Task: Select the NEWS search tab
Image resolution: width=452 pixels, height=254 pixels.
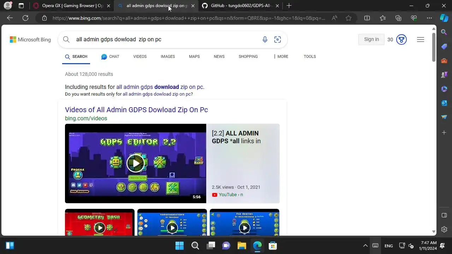Action: [x=219, y=56]
